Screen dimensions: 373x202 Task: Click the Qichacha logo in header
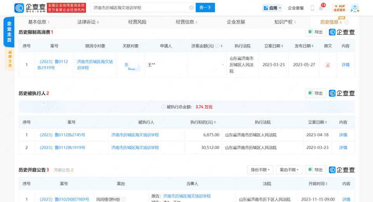(x=30, y=8)
